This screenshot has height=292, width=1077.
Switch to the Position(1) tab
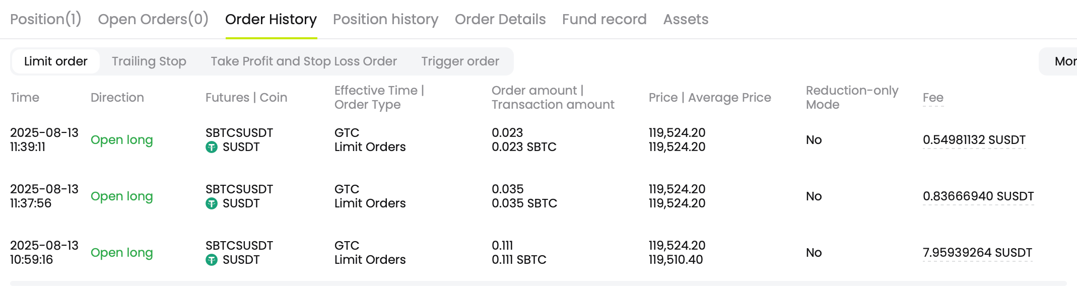[46, 19]
